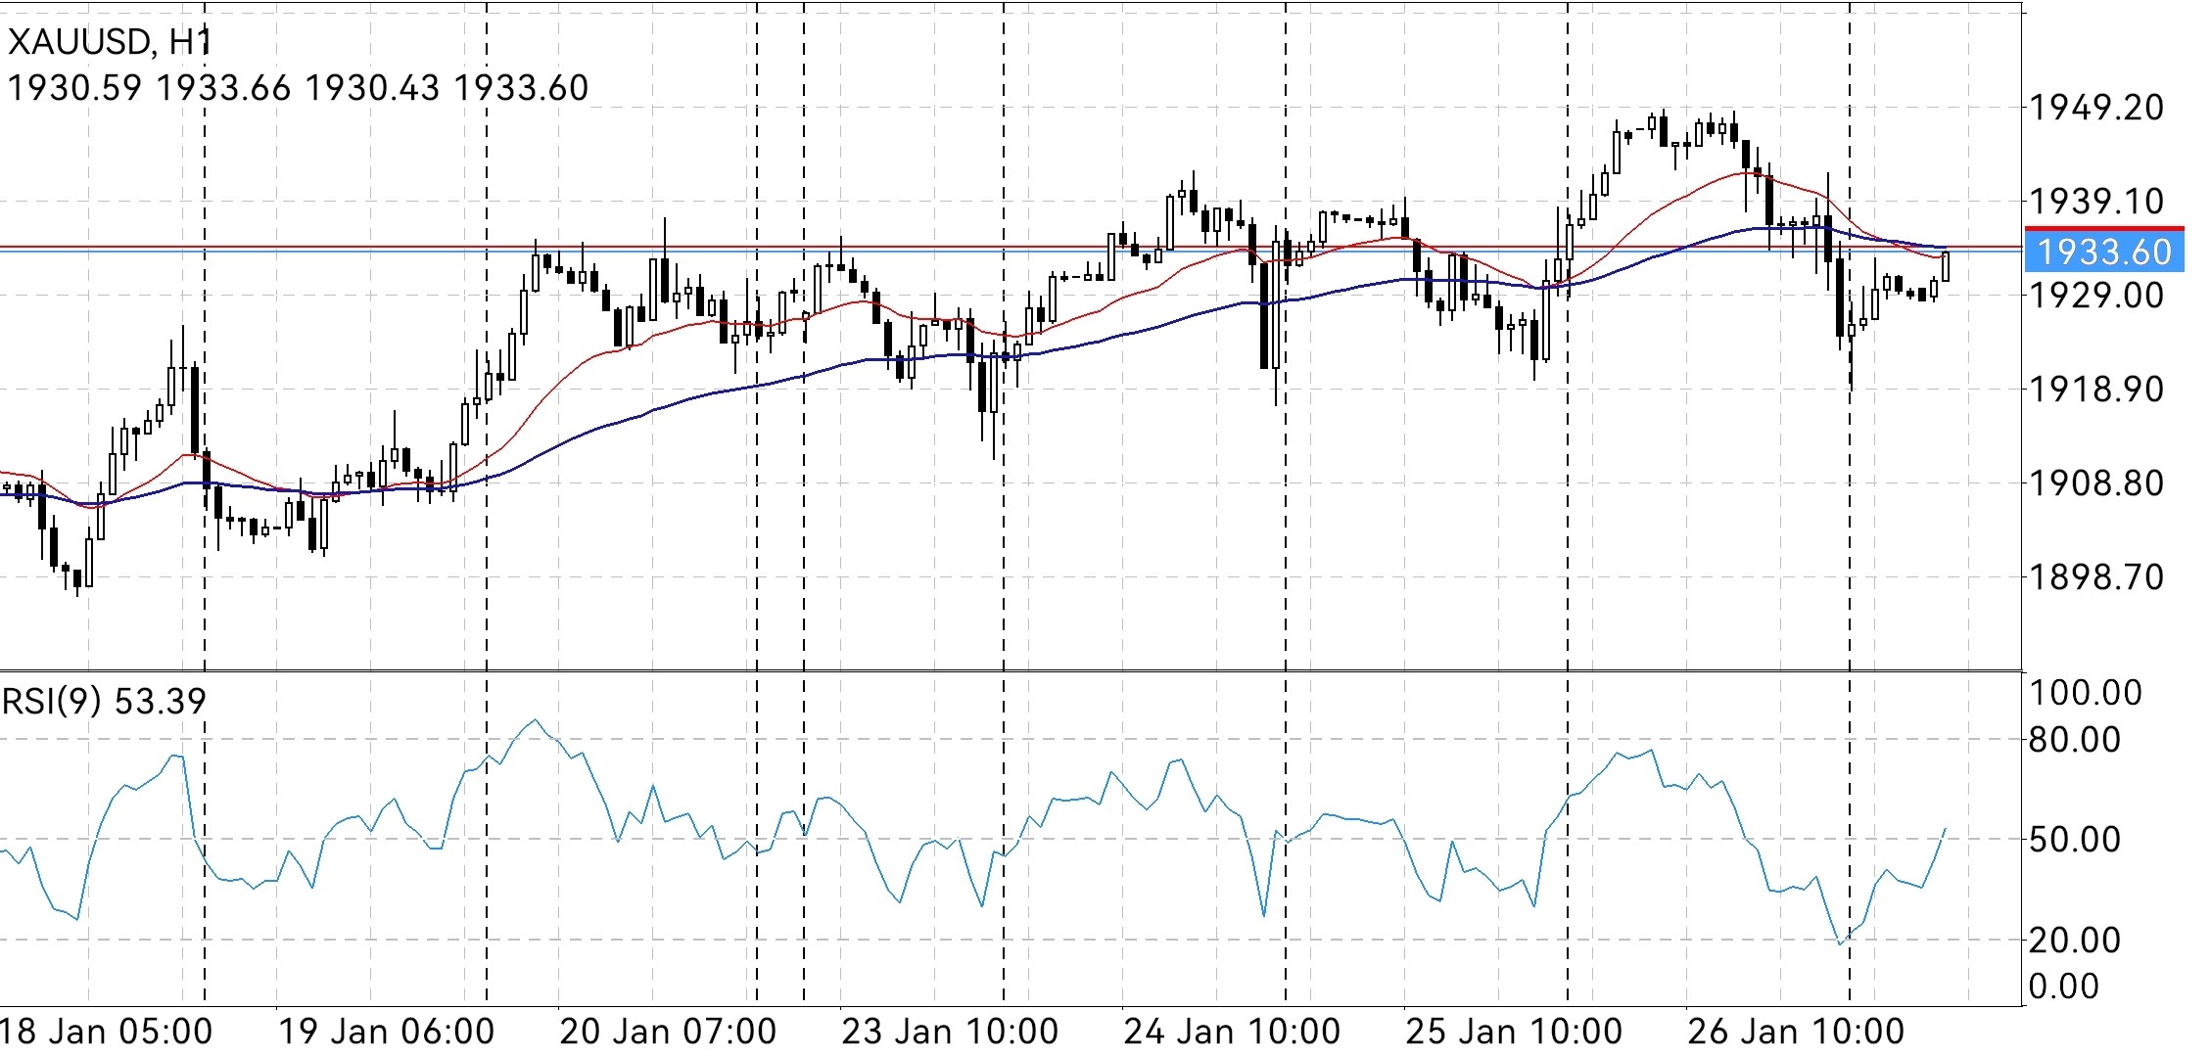Viewport: 2211px width, 1057px height.
Task: Click the OHLC values line 1930.59 1933.66
Action: point(298,88)
